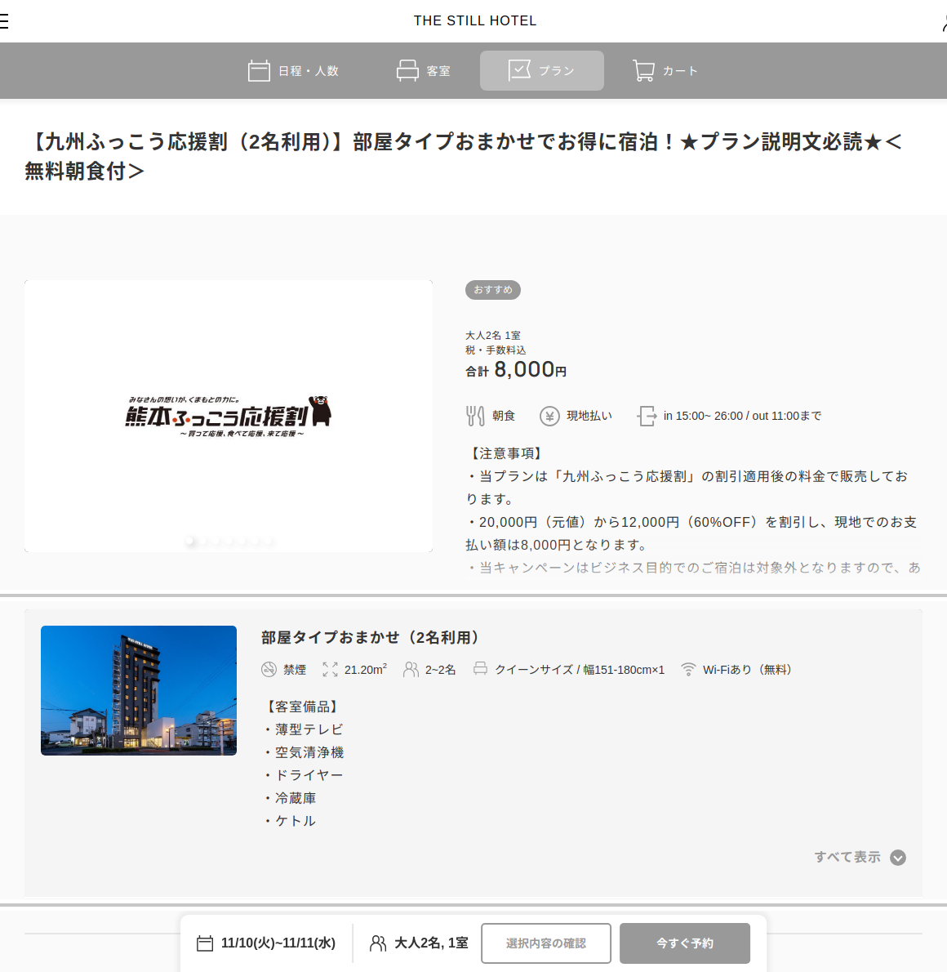Click the no-smoking 禁煙 icon
The height and width of the screenshot is (972, 947).
tap(269, 670)
